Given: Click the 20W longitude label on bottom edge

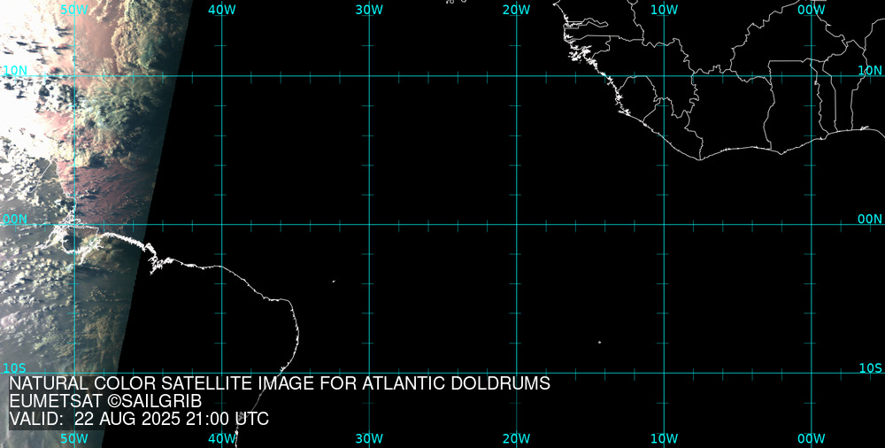Looking at the screenshot, I should [x=517, y=438].
